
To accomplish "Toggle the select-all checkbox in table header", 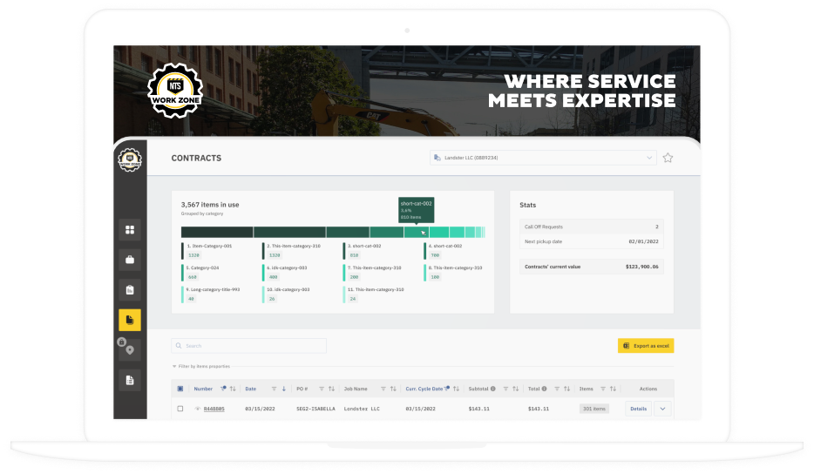I will [180, 389].
